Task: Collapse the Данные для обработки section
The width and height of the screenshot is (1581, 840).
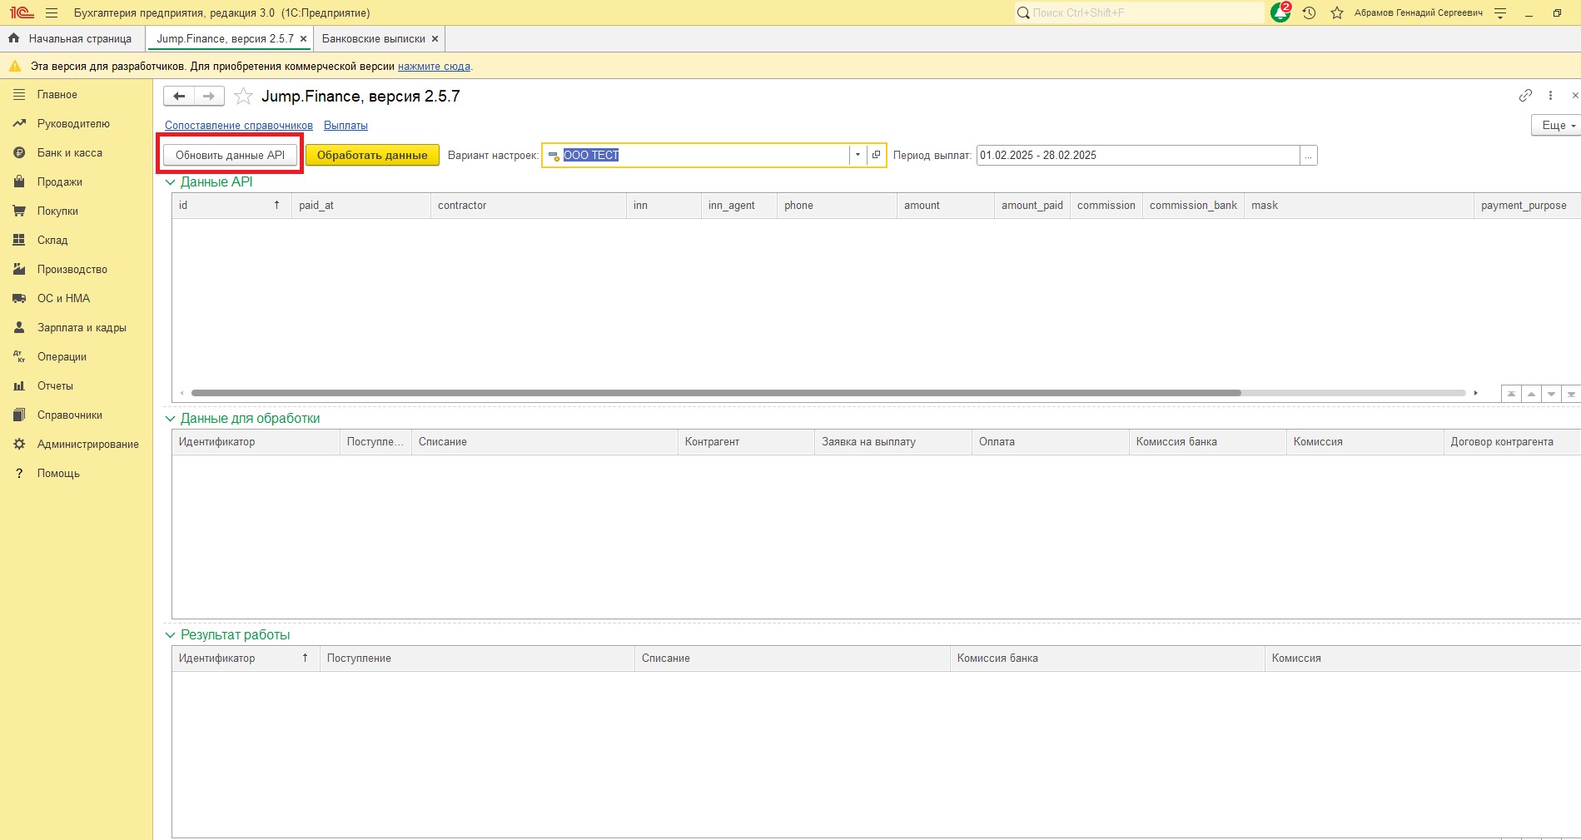Action: [171, 419]
